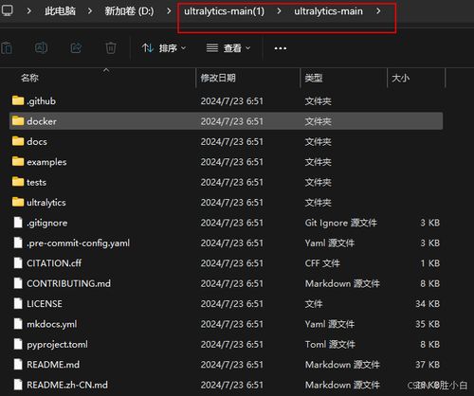Click the Git Ignore 源文件 type cell
Screen dimensions: 474x396
[340, 223]
